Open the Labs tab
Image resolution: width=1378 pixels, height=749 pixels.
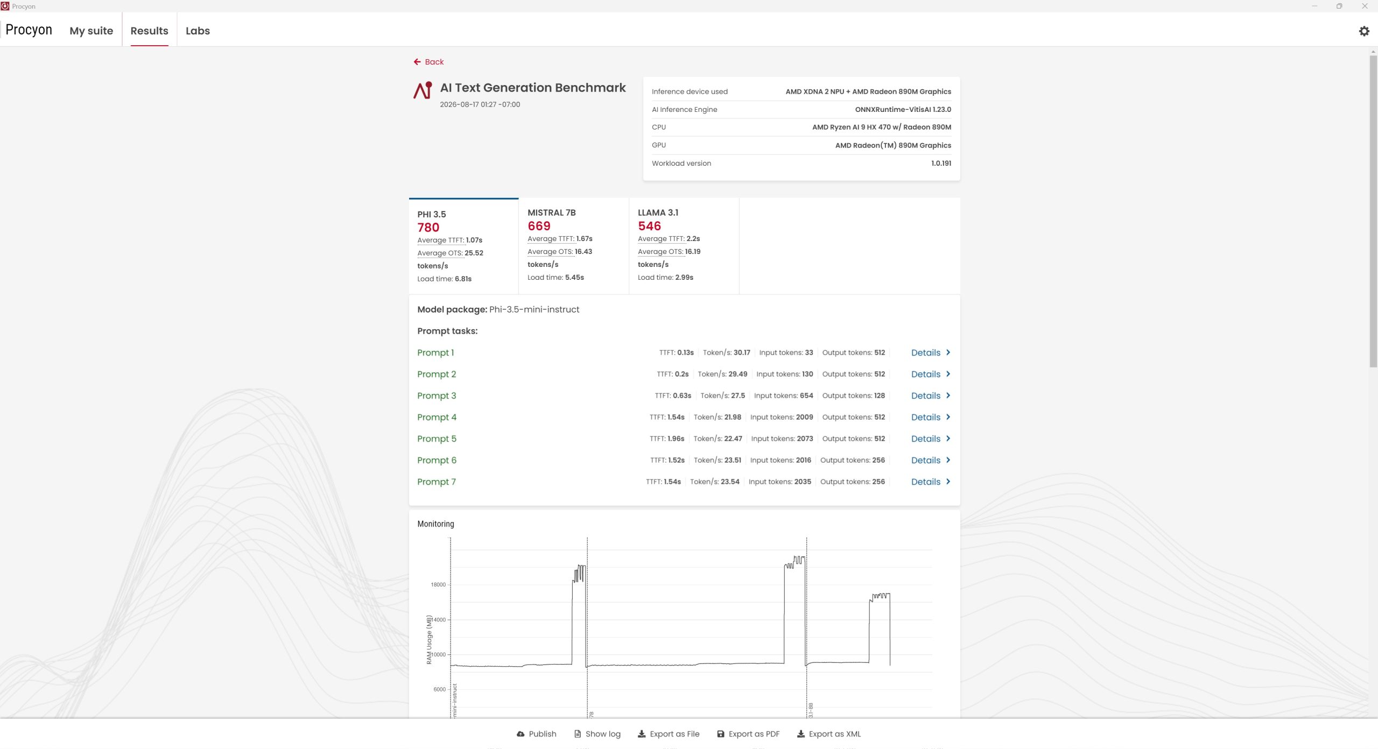tap(198, 31)
